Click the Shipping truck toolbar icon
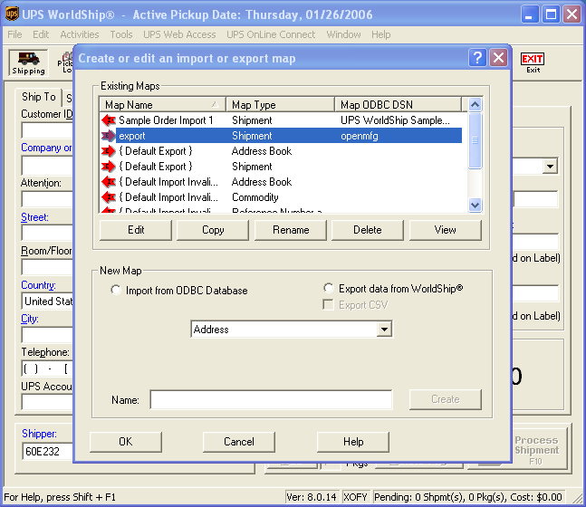The image size is (586, 507). click(28, 62)
